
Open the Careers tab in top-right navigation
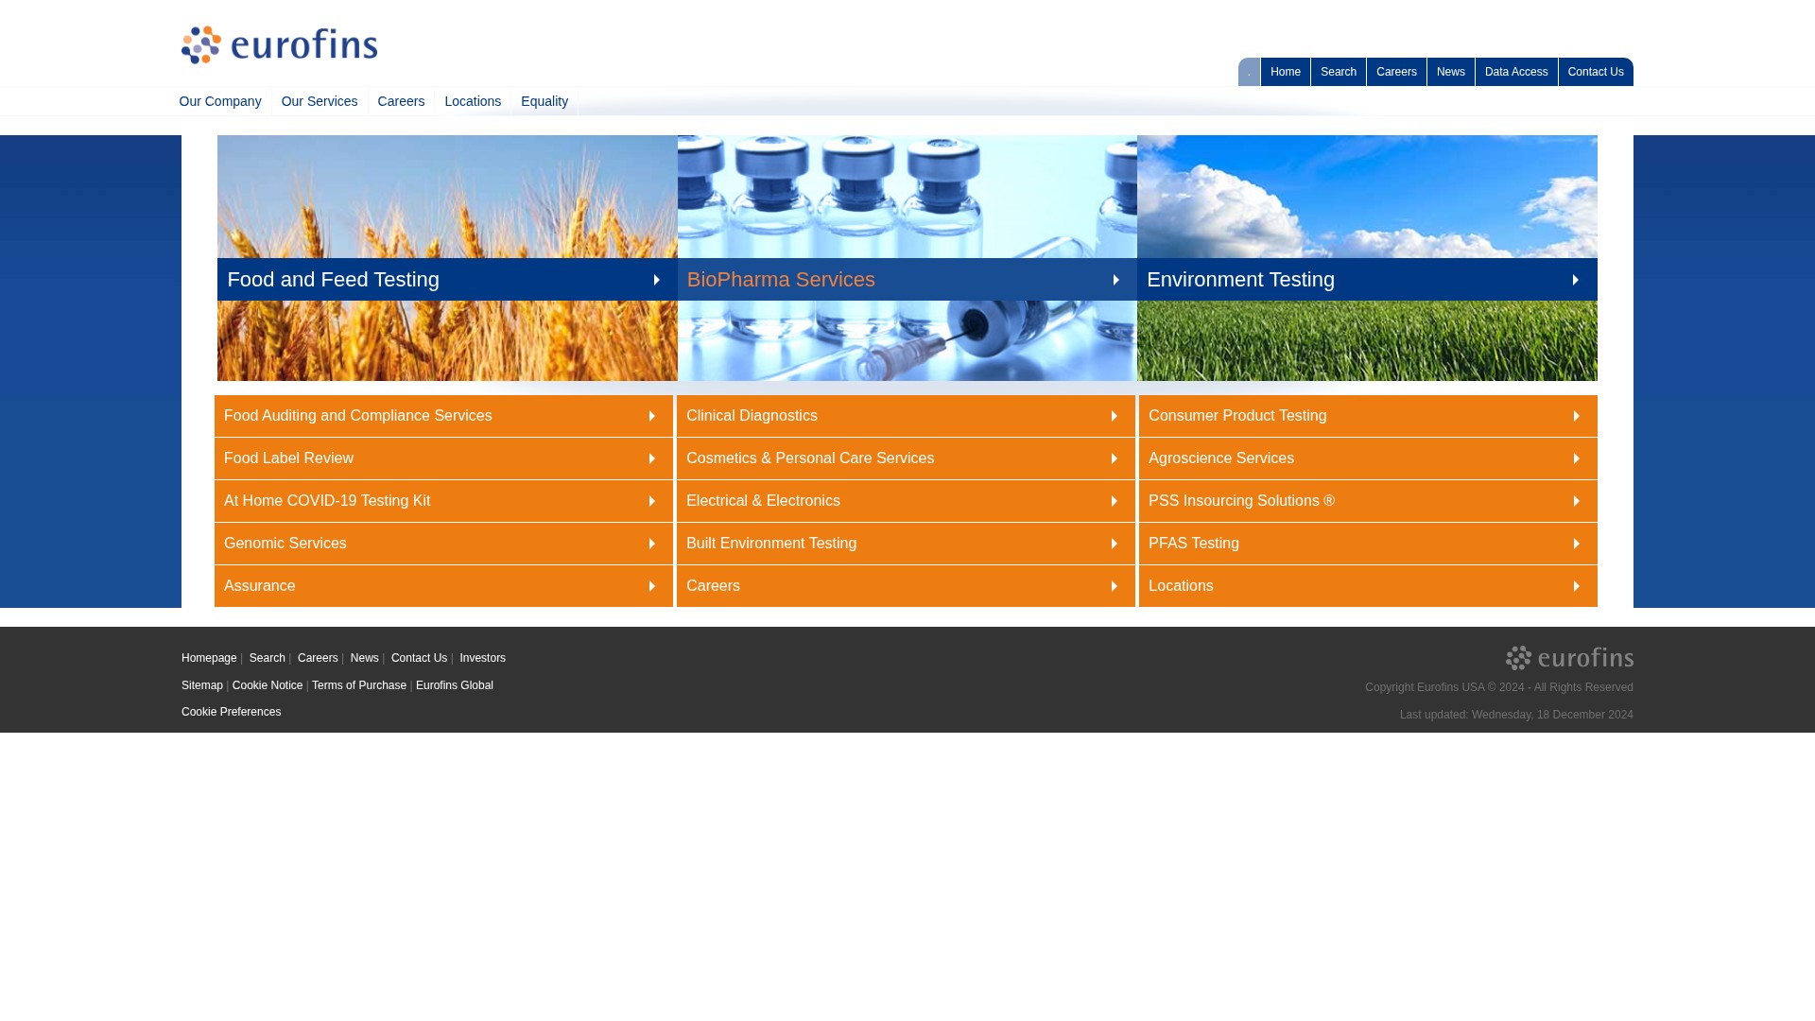(1396, 72)
